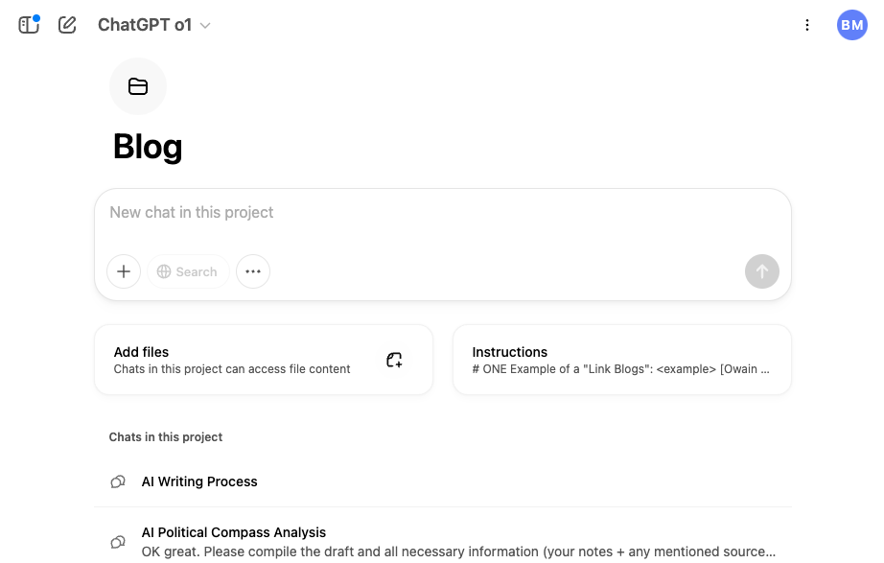Click the AI Political Compass chat icon
Screen dimensions: 884x563
118,542
